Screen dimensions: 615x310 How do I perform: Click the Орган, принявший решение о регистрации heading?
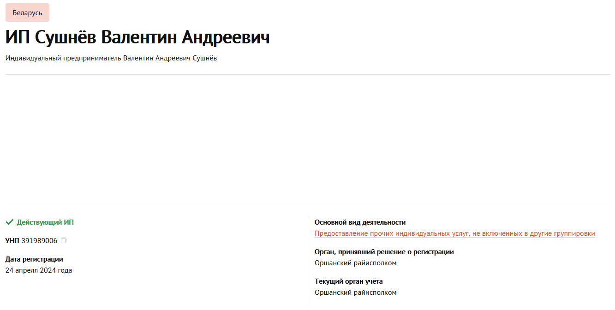point(385,251)
